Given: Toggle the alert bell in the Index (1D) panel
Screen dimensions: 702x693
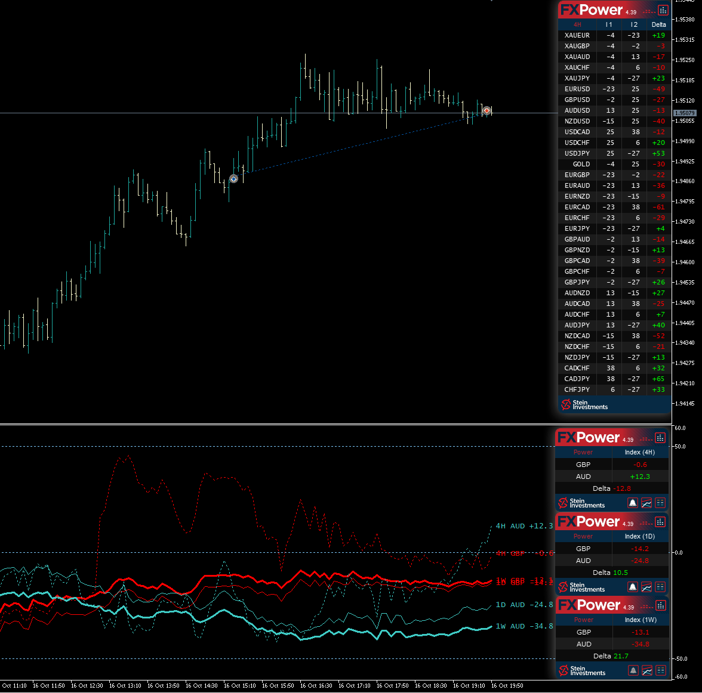Looking at the screenshot, I should pos(633,586).
